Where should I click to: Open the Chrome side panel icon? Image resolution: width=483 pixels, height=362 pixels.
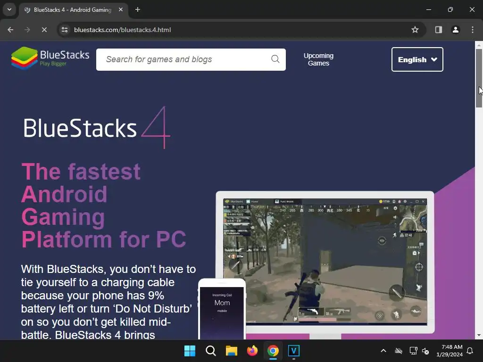438,30
